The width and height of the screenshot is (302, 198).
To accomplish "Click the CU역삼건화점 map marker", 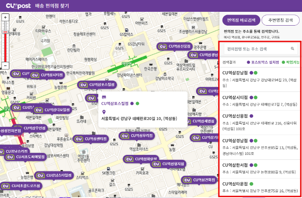I will click(x=199, y=180).
